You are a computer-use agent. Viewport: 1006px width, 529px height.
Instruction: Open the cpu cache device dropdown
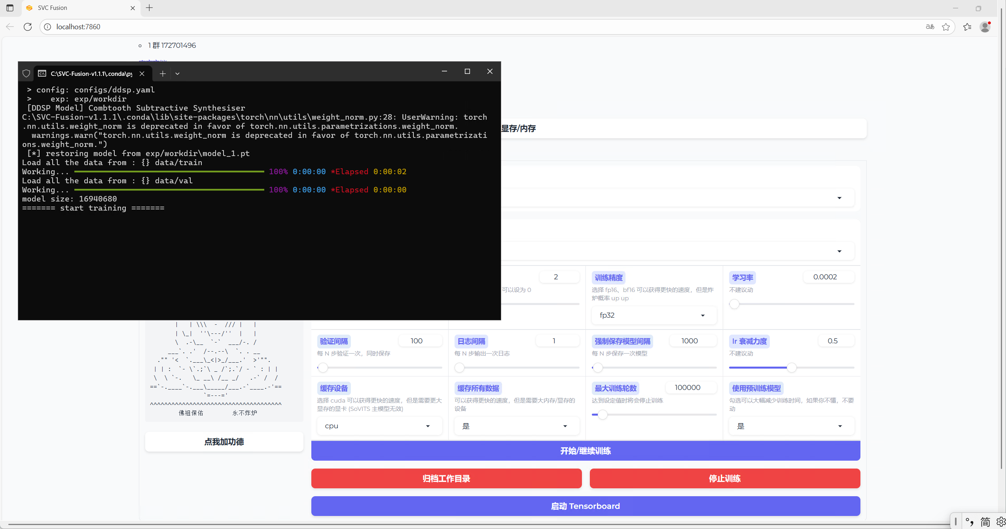pos(379,426)
